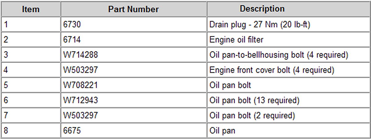Select part number W714288
The image size is (371, 139).
80,55
